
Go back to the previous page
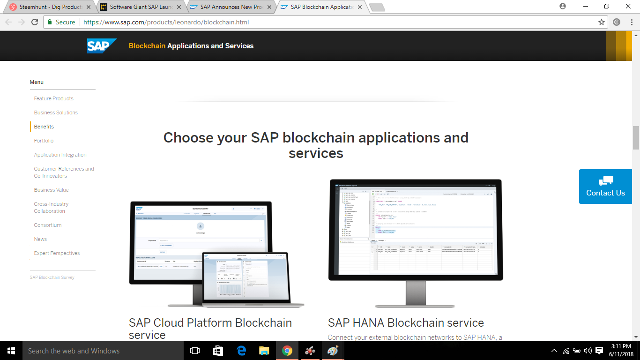pyautogui.click(x=8, y=22)
